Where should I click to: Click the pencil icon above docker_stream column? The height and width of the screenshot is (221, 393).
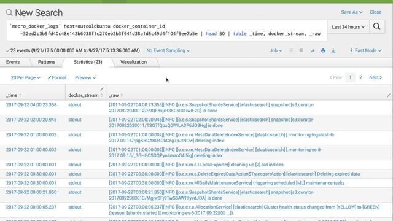[x=102, y=89]
